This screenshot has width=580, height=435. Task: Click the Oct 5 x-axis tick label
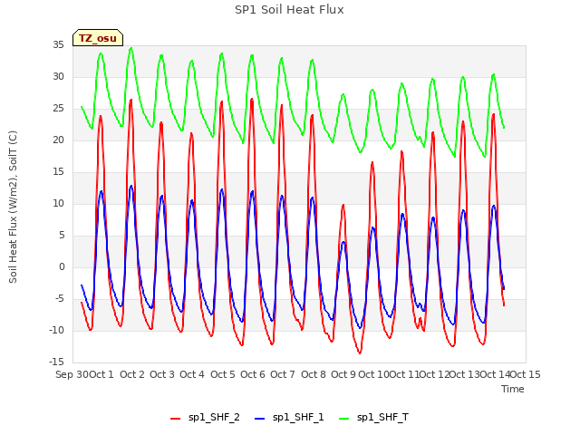point(223,374)
